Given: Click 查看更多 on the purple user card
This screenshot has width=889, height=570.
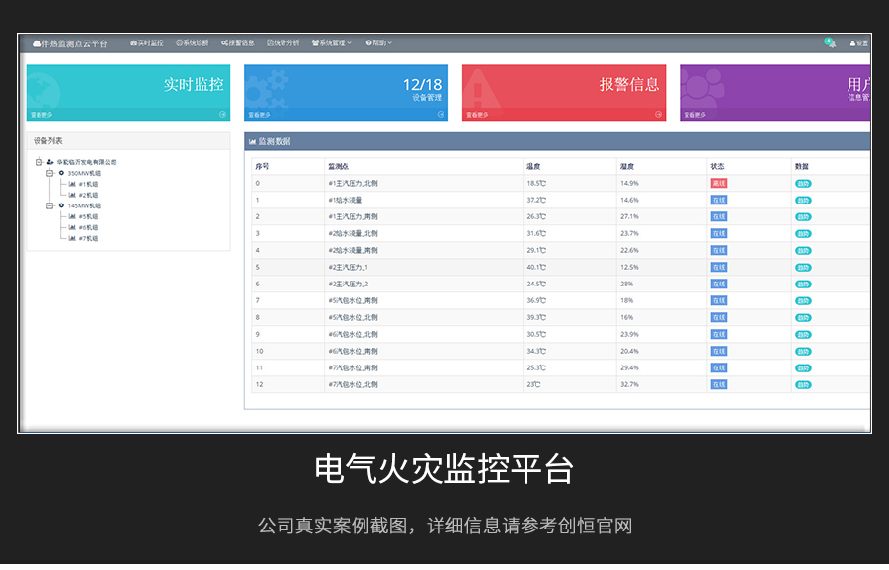Looking at the screenshot, I should tap(694, 115).
